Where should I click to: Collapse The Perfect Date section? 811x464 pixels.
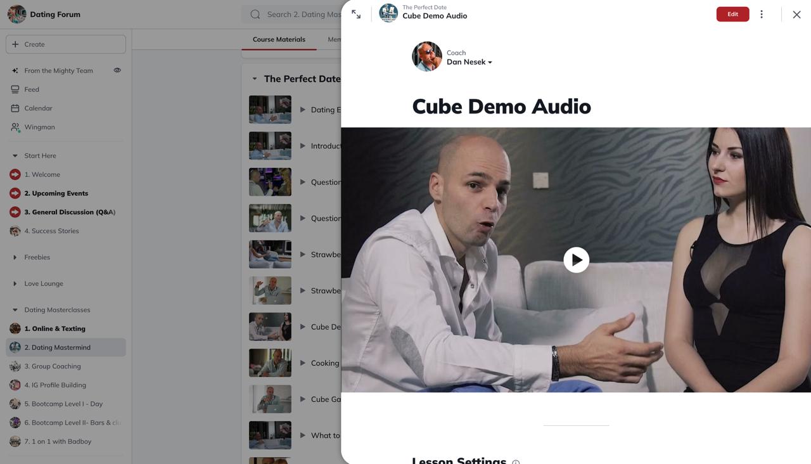[255, 79]
